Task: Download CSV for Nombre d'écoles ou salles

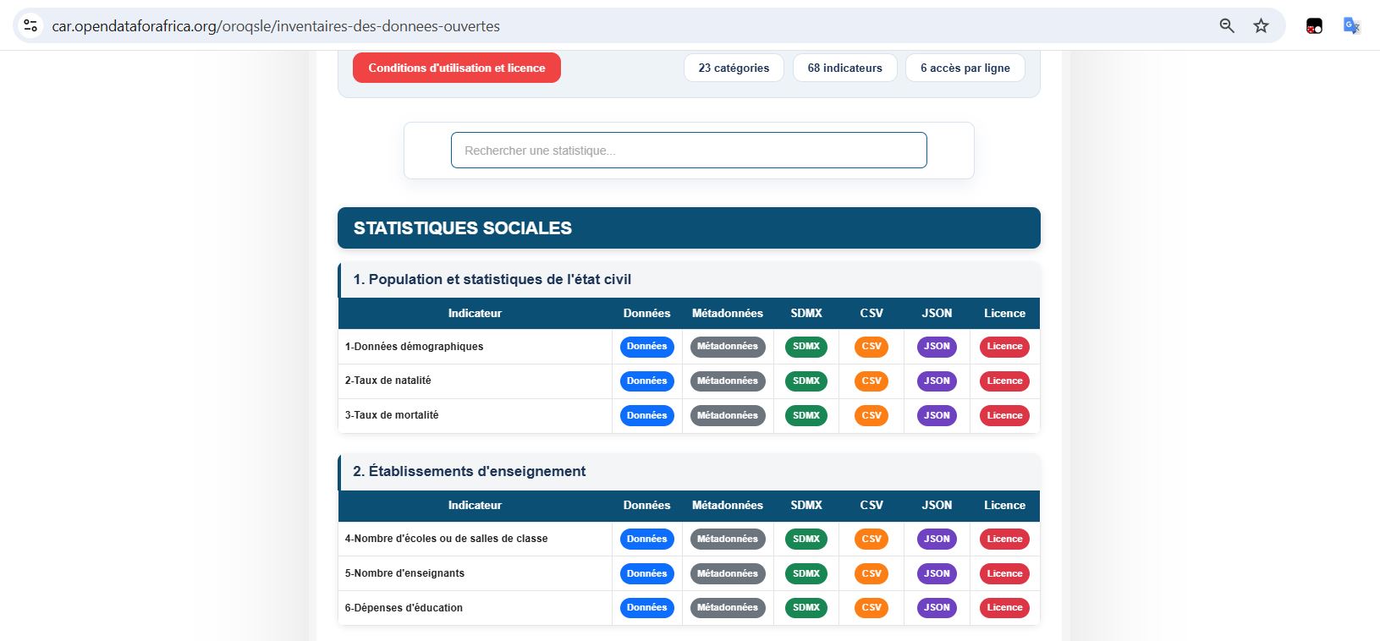Action: [x=871, y=540]
